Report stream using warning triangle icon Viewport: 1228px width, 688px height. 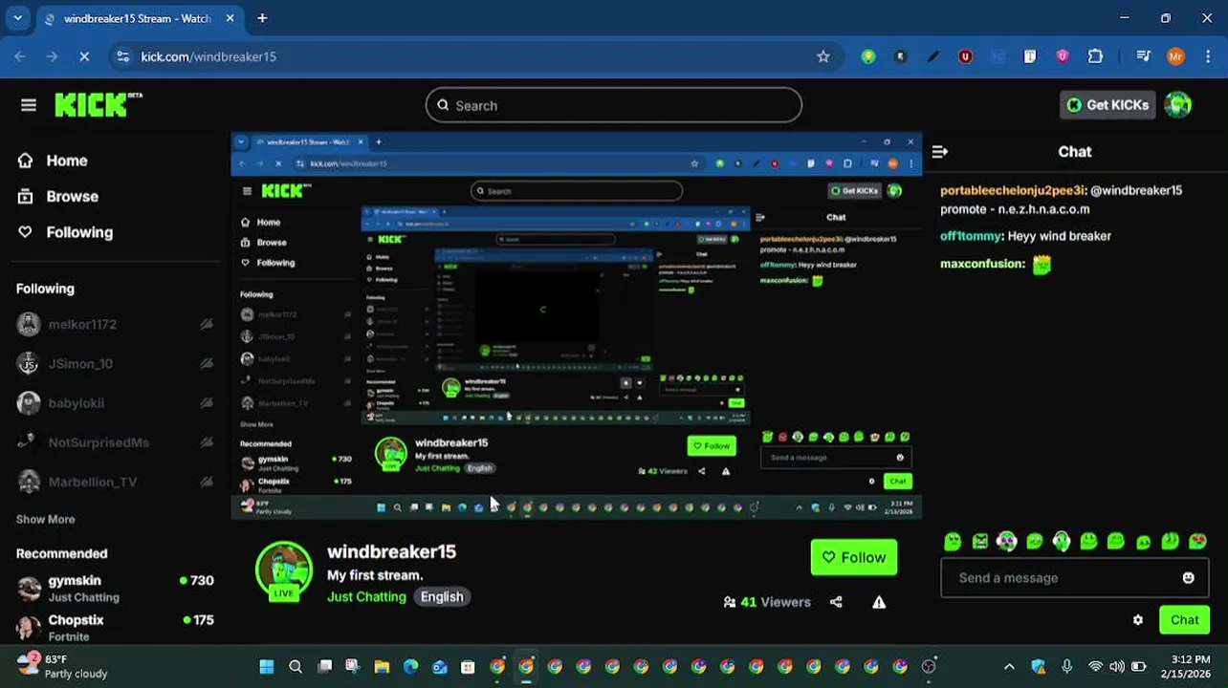[x=879, y=602]
